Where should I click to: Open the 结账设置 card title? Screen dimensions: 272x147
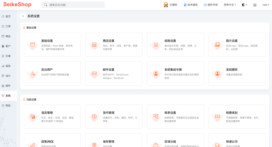click(x=170, y=41)
